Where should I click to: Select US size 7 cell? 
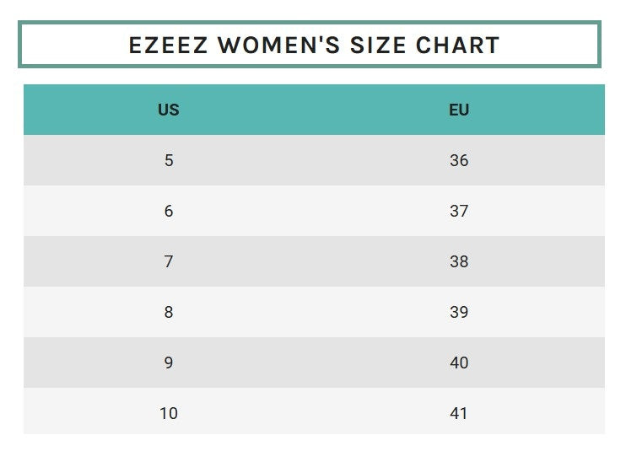click(x=169, y=261)
